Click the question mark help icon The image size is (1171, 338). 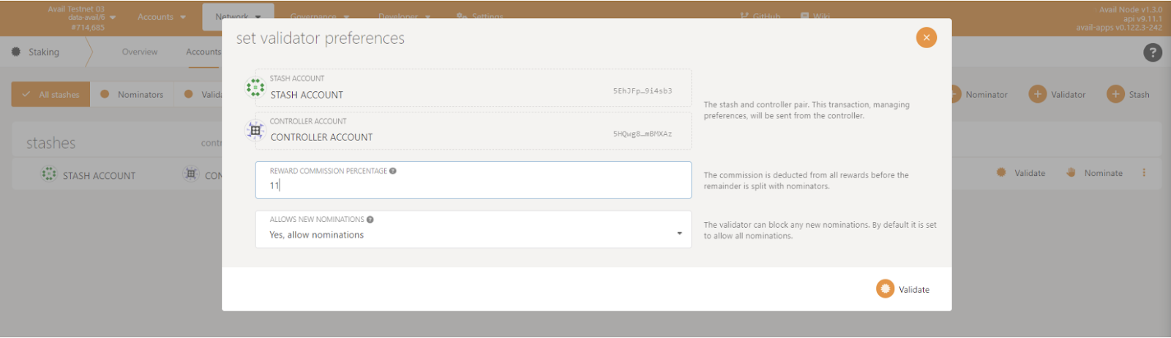tap(1152, 52)
